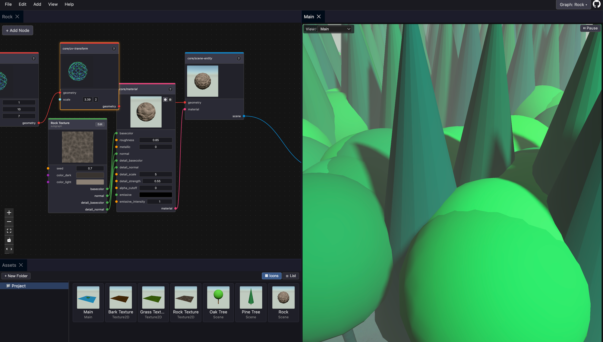Click the detail_strength value 0.55
Screen dimensions: 603x342
[157, 181]
